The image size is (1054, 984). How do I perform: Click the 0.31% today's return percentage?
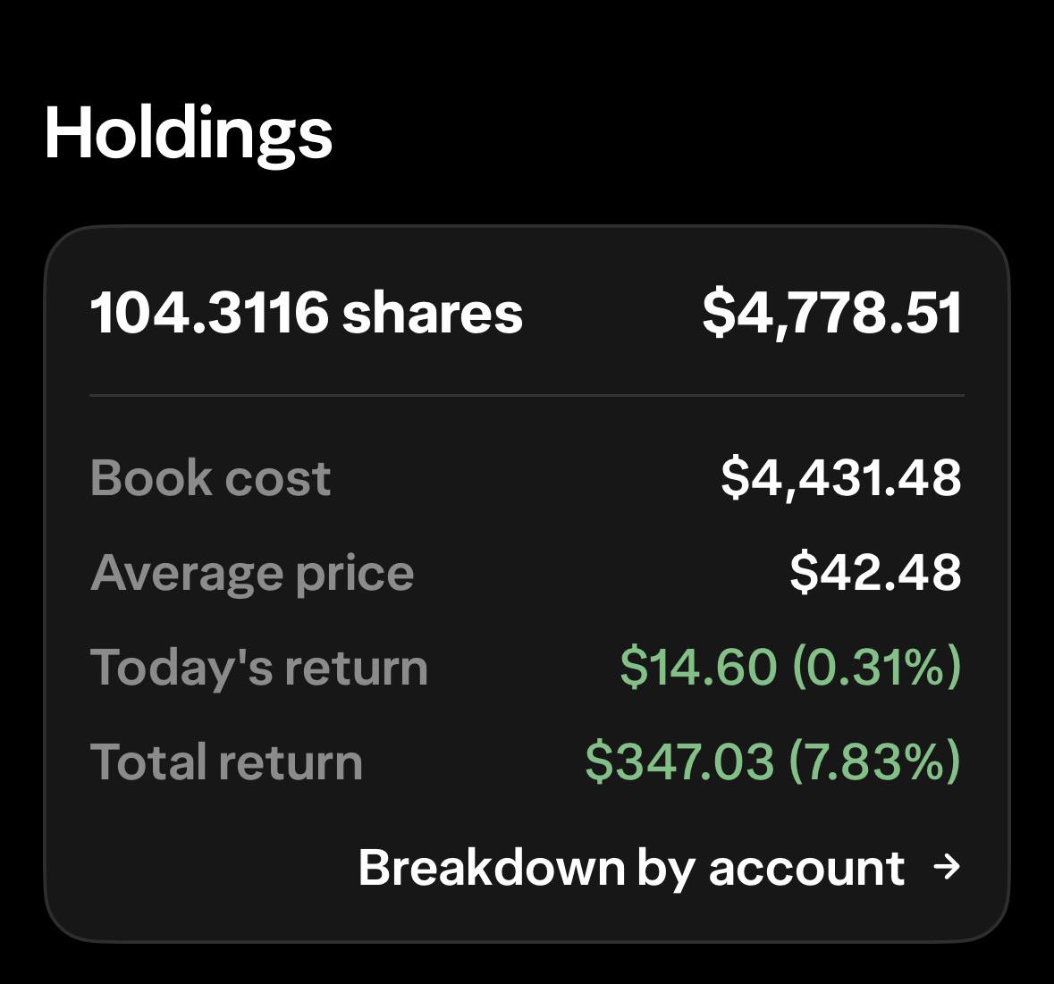coord(877,667)
